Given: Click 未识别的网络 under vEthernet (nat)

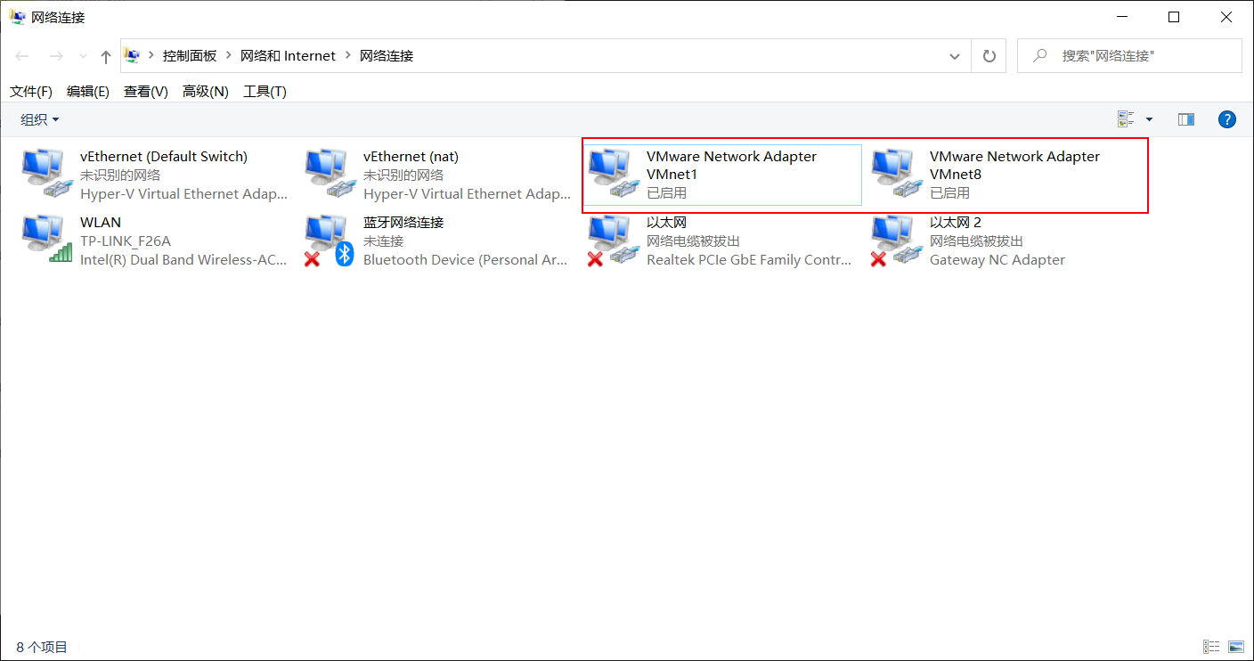Looking at the screenshot, I should tap(403, 175).
